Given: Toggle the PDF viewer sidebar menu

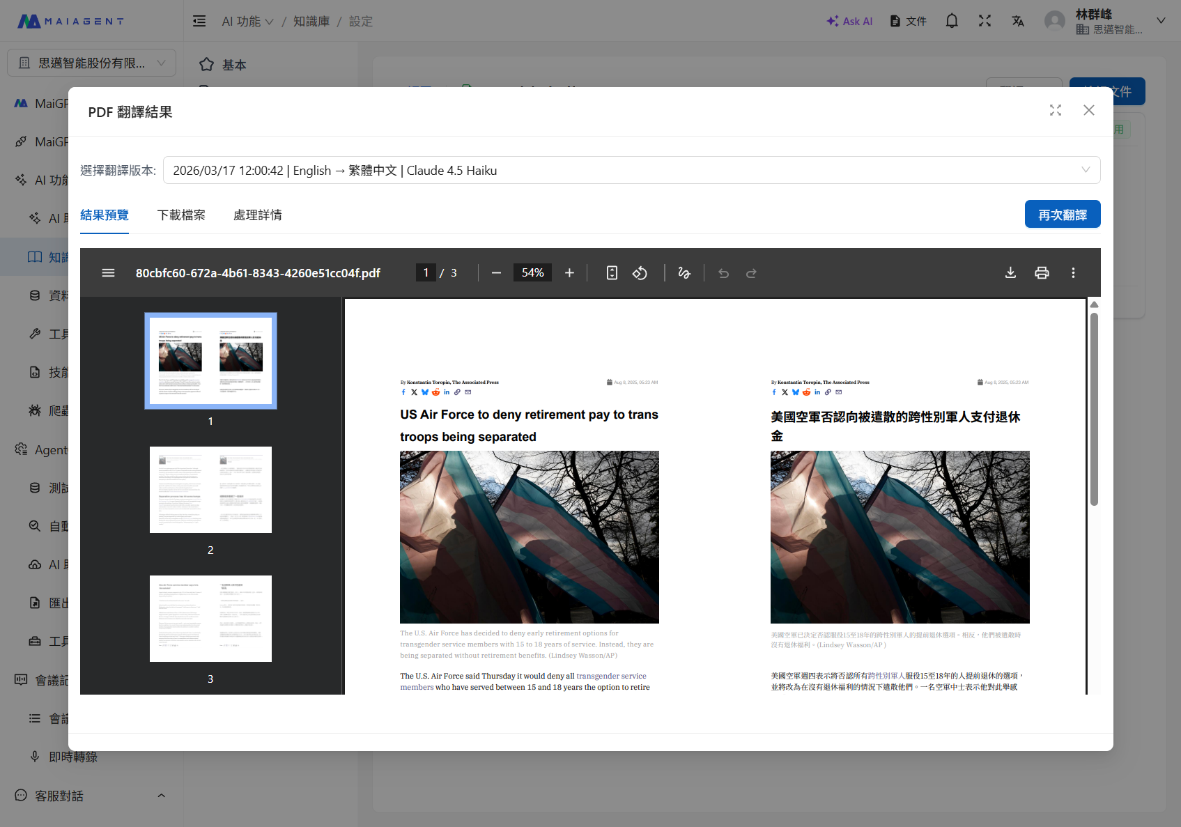Looking at the screenshot, I should pos(108,273).
